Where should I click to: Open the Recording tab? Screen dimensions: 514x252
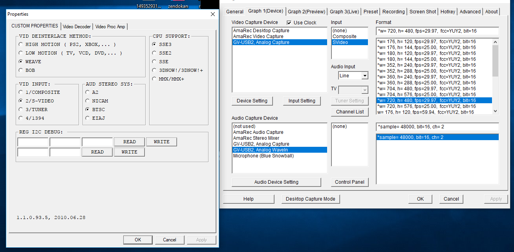click(393, 12)
